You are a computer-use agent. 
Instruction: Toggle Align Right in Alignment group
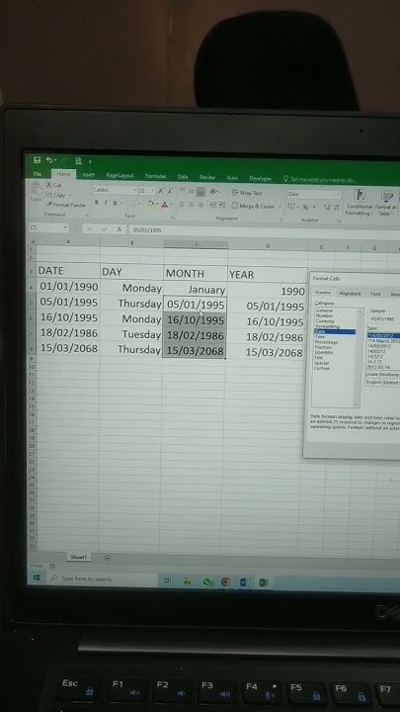[x=200, y=206]
